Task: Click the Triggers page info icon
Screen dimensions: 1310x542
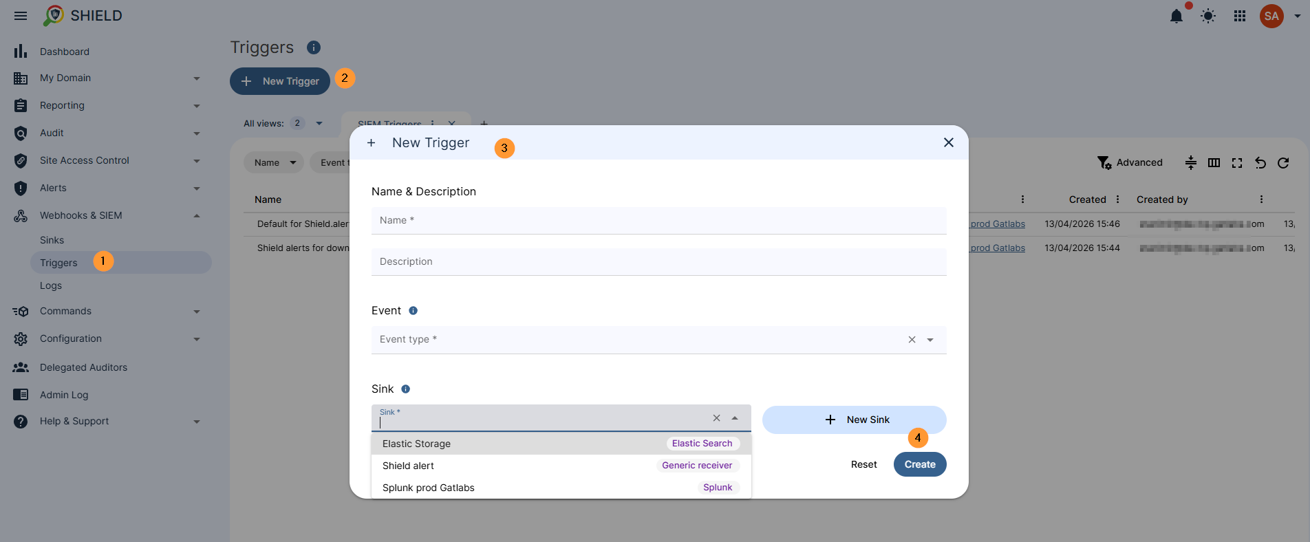Action: tap(314, 47)
